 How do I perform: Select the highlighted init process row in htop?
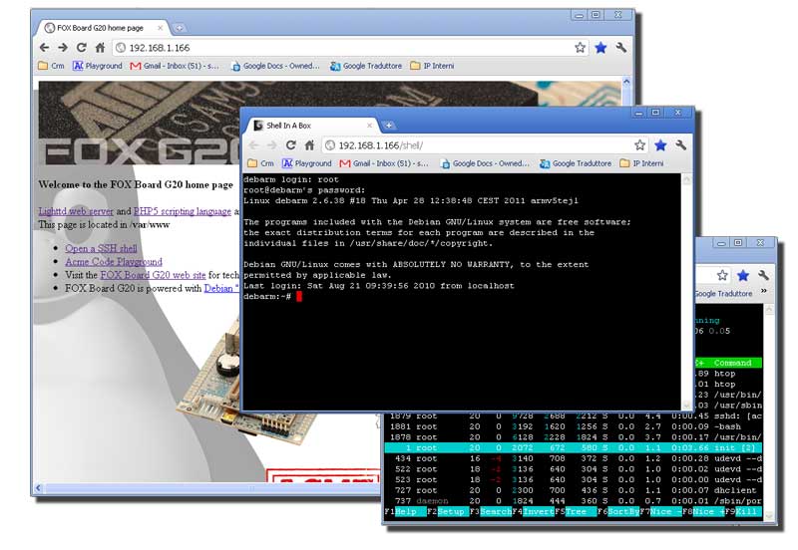click(574, 448)
